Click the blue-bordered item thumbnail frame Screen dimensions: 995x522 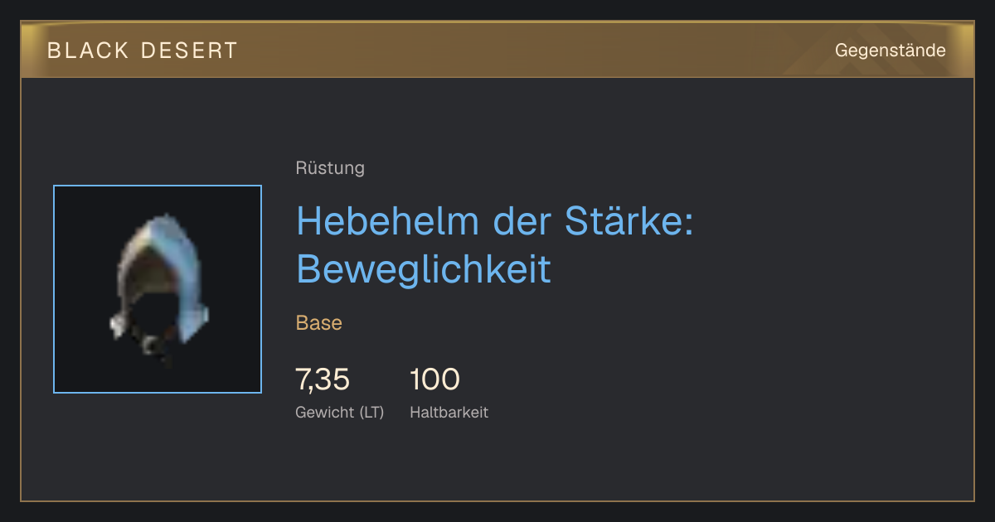[158, 289]
